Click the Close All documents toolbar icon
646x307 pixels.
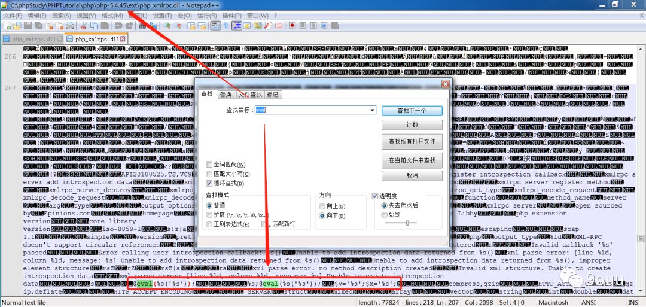[x=60, y=26]
